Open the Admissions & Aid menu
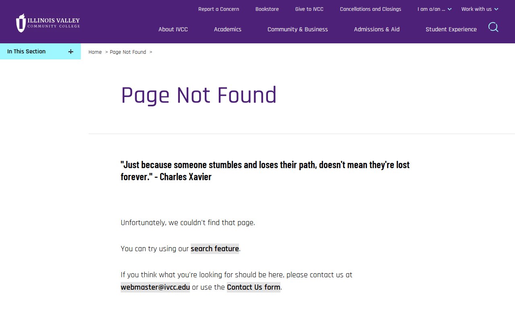The width and height of the screenshot is (515, 321). point(377,29)
